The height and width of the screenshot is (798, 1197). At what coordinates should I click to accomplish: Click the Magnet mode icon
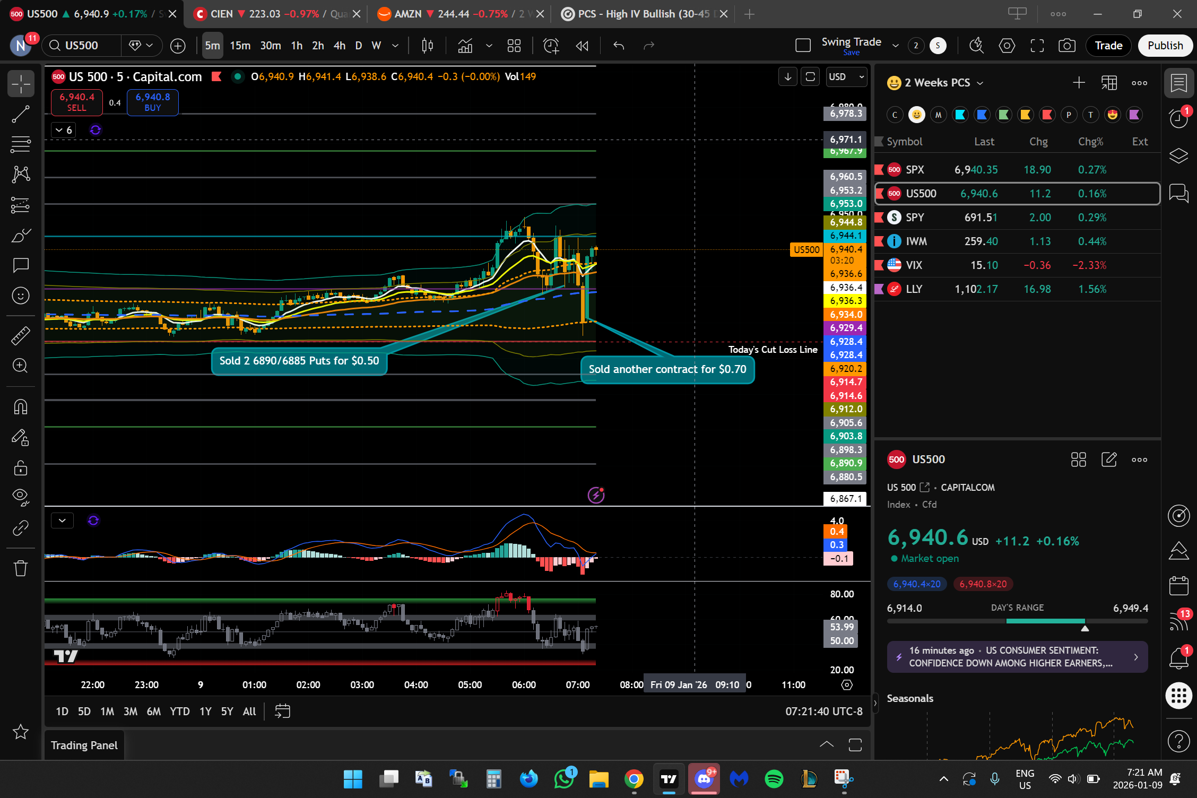tap(21, 407)
